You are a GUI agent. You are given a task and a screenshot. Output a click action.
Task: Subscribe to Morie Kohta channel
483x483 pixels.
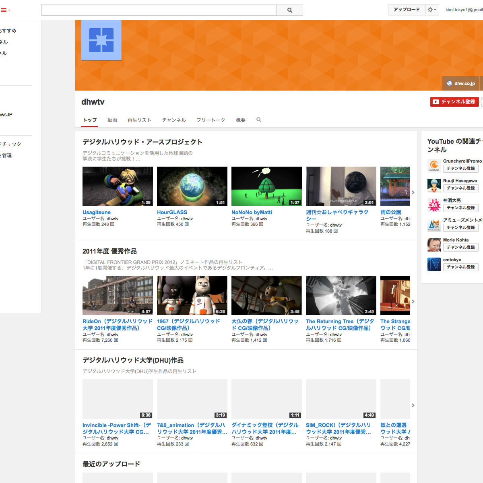point(461,247)
